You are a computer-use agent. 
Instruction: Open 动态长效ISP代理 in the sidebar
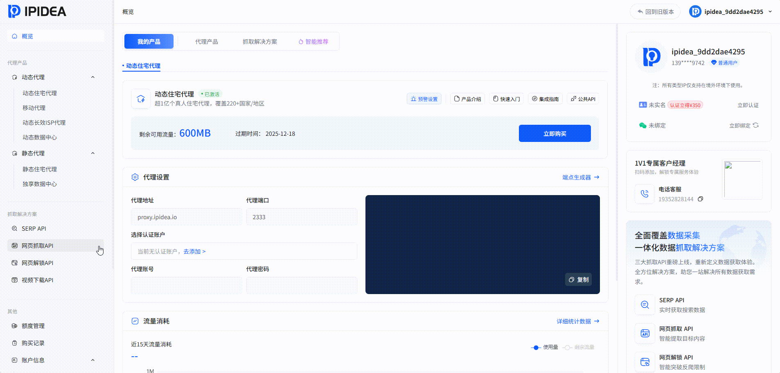44,123
